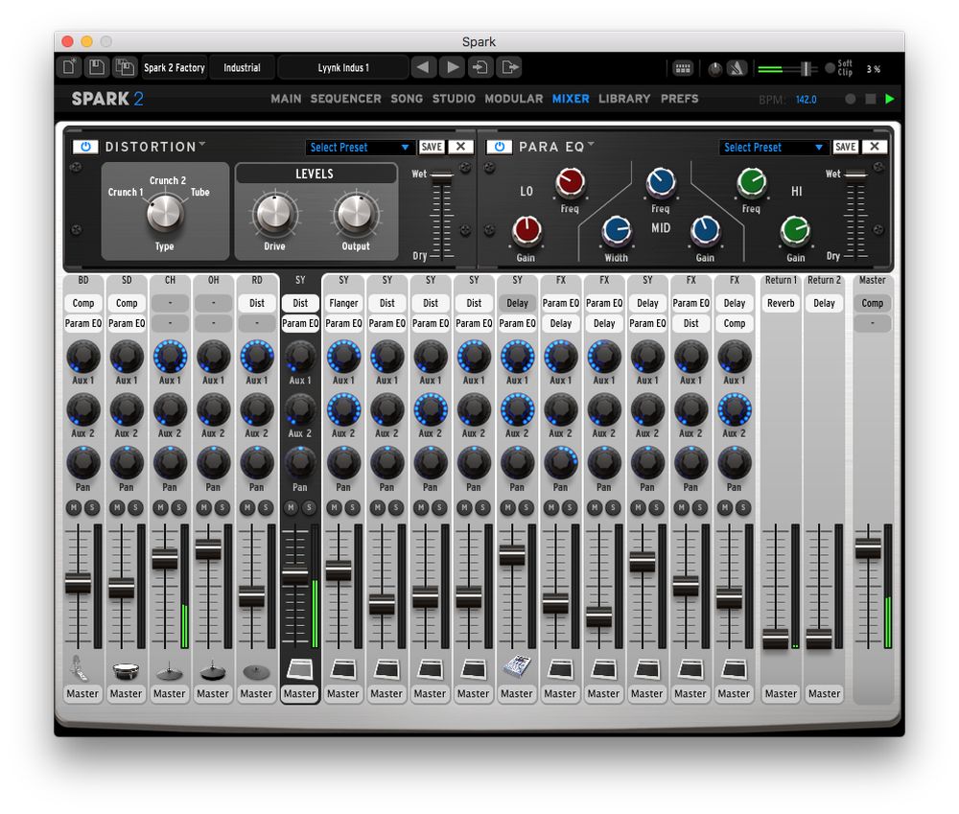959x814 pixels.
Task: Click the snare drum icon on SD channel
Action: click(x=126, y=670)
